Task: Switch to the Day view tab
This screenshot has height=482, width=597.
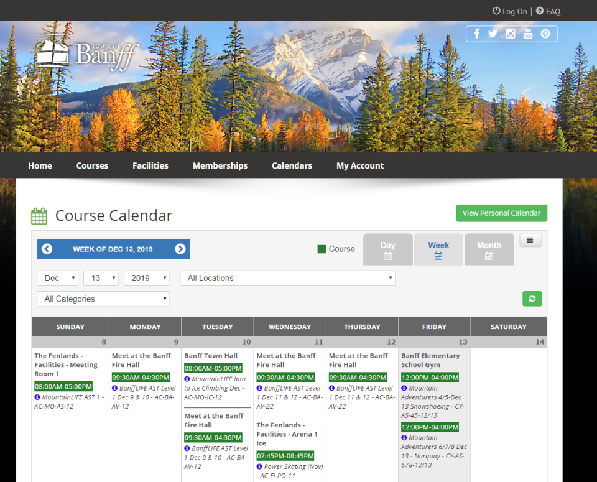Action: 387,249
